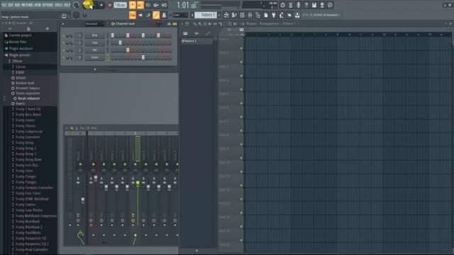Show audio clips with picker waveform icon

point(196,33)
